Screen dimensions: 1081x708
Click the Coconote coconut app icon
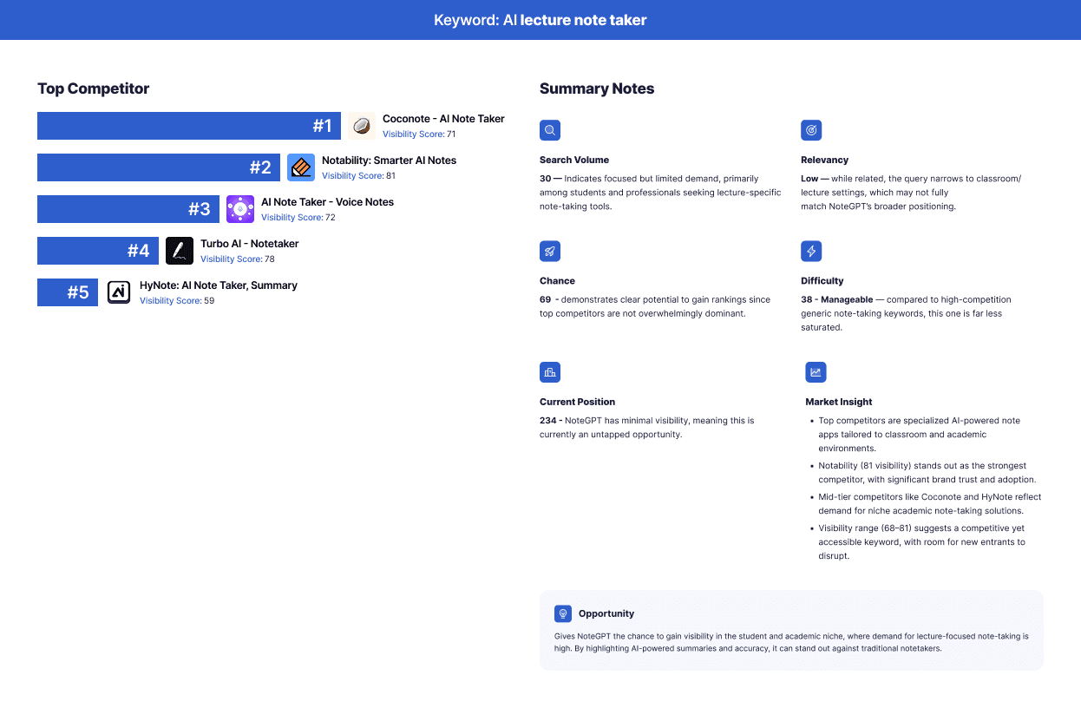pyautogui.click(x=362, y=126)
